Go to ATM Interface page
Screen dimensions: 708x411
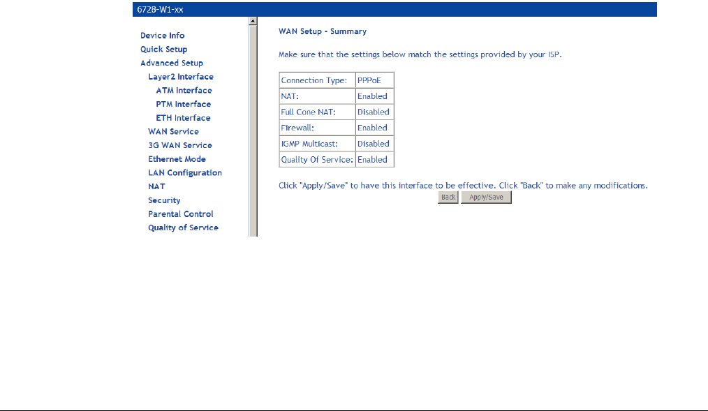click(x=184, y=90)
